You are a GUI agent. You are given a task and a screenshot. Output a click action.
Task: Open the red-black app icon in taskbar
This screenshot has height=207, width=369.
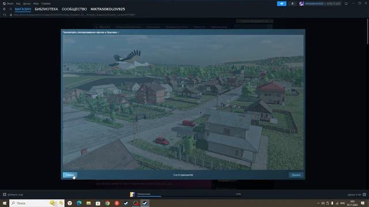[x=135, y=203]
